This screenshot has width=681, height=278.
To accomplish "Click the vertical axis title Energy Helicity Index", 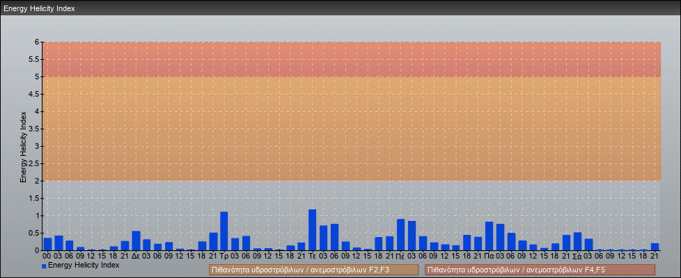I will coord(24,147).
